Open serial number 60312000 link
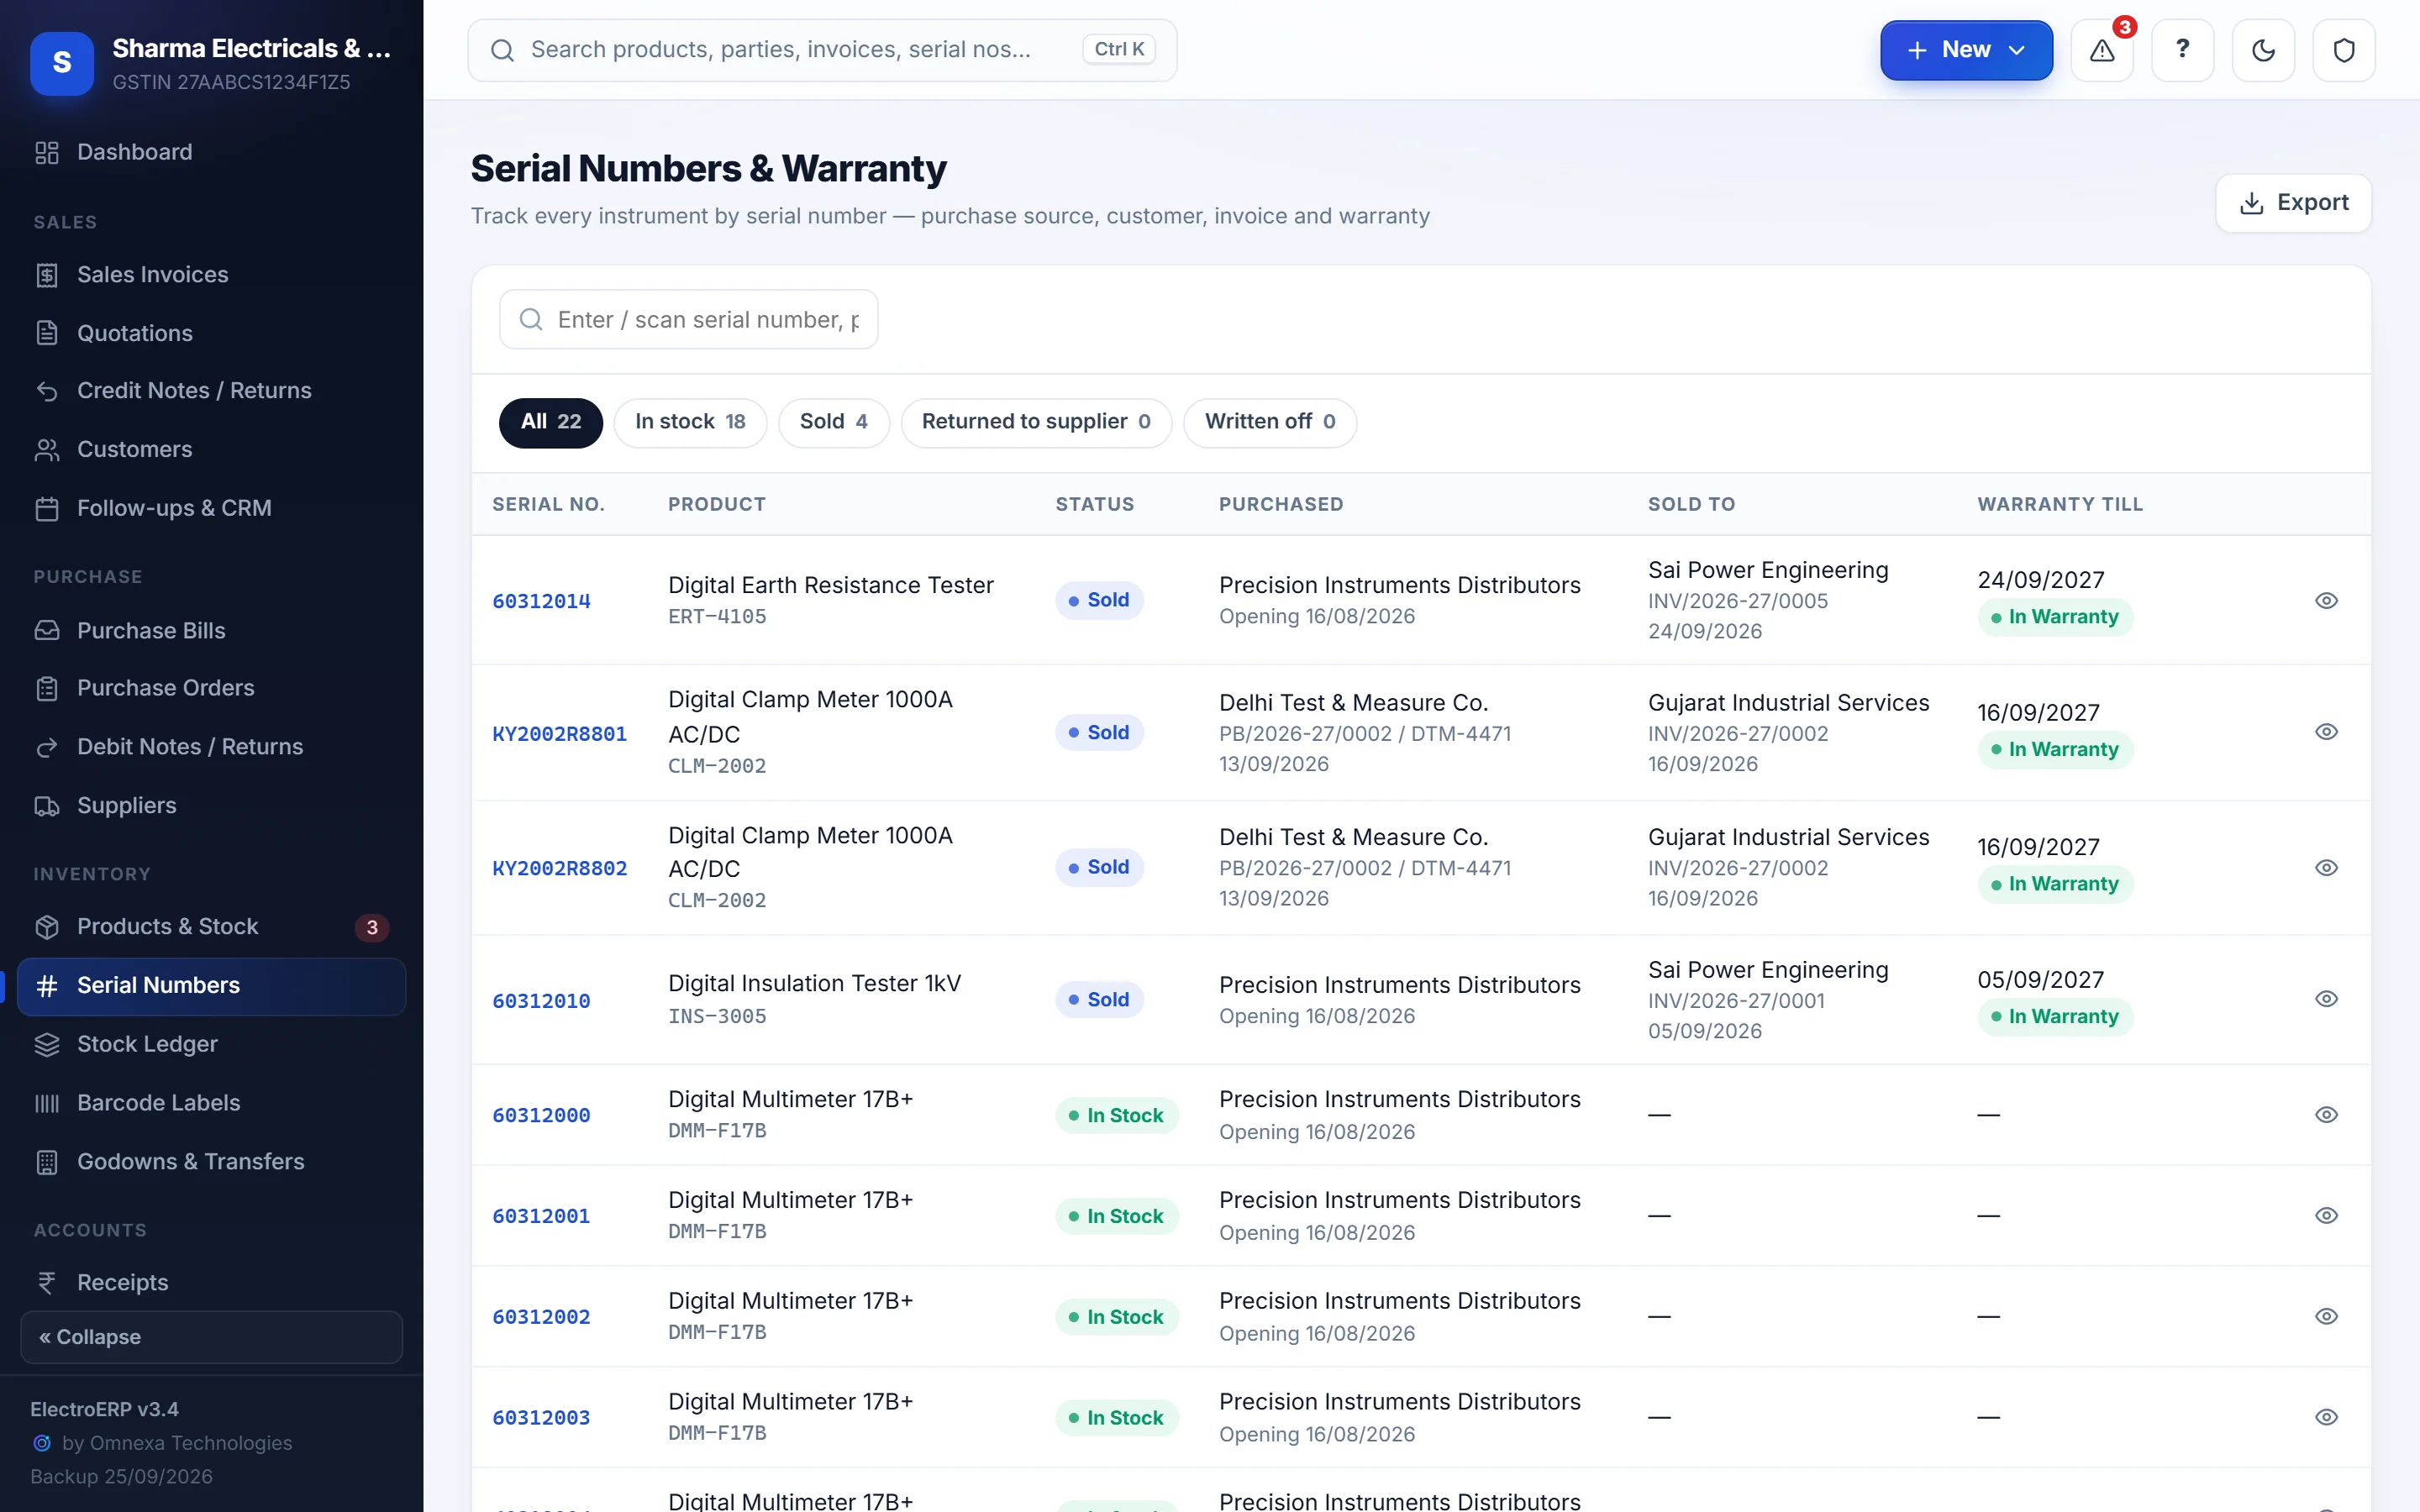The width and height of the screenshot is (2420, 1512). point(541,1115)
